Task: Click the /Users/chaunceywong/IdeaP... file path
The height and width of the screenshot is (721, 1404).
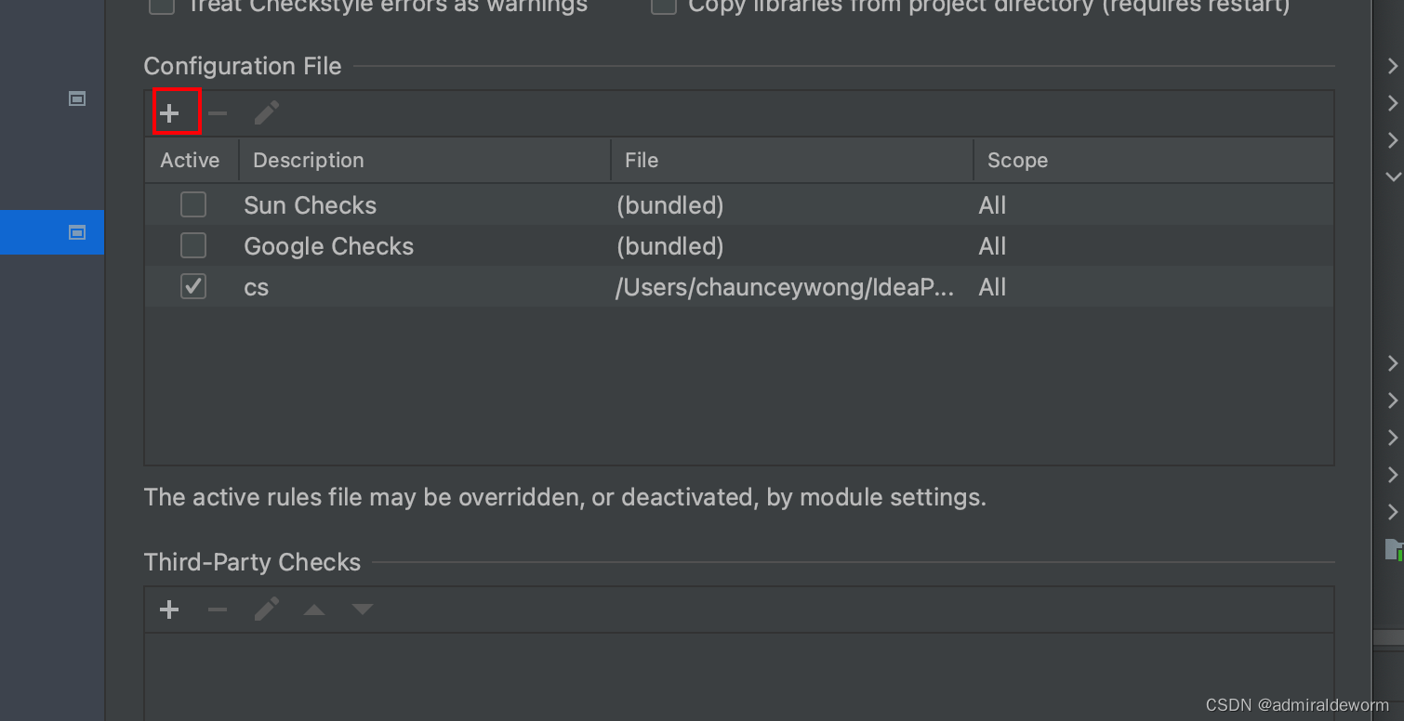Action: [x=785, y=287]
